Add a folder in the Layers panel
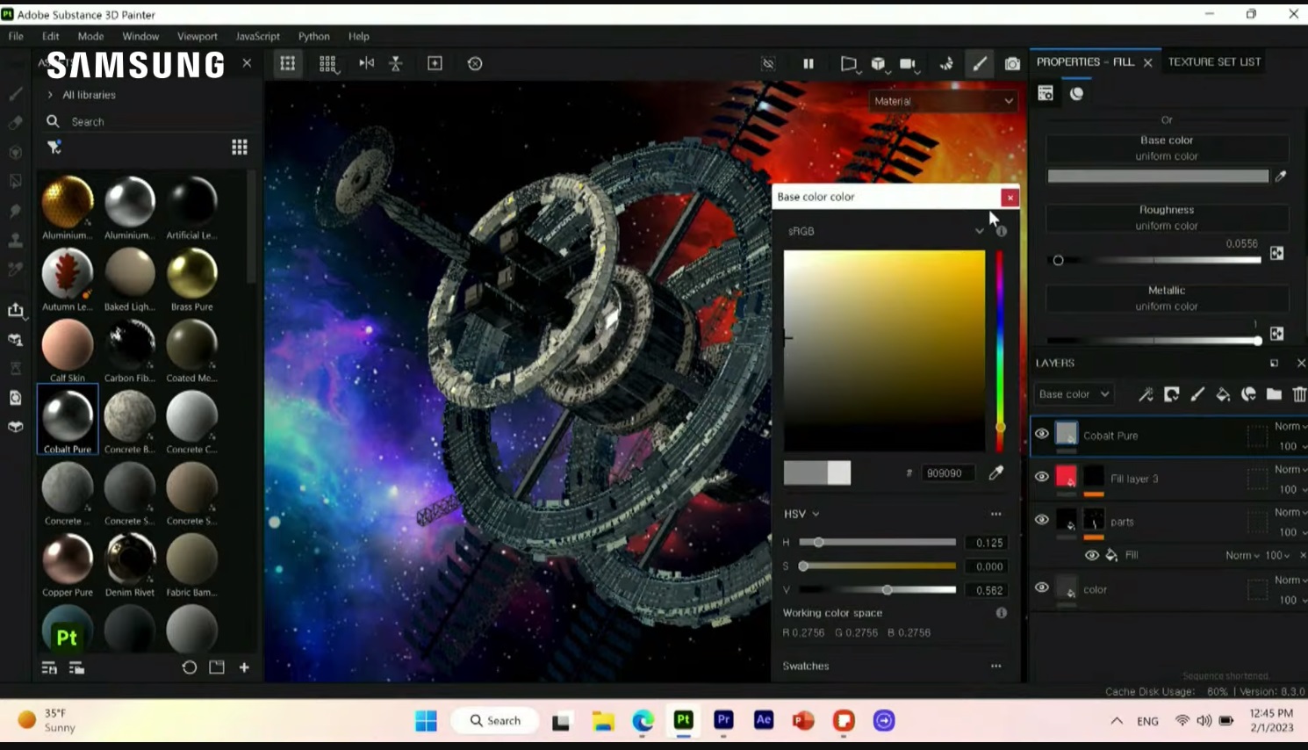The width and height of the screenshot is (1308, 750). click(x=1274, y=394)
